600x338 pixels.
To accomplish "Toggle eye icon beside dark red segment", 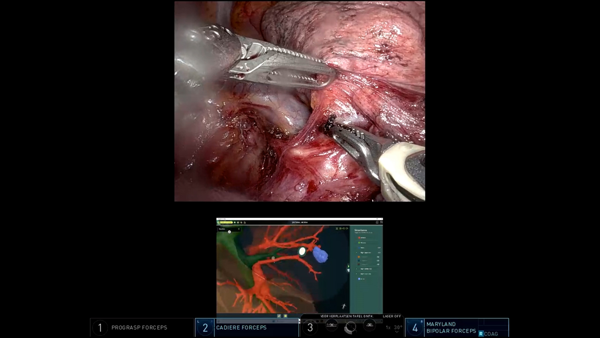I will [378, 264].
